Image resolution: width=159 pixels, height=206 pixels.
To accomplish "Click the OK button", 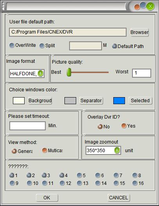I will pos(47,198).
